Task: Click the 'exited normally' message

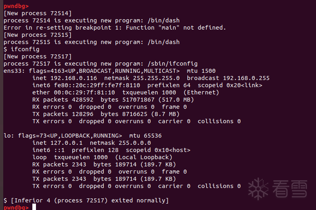Action: click(140, 200)
